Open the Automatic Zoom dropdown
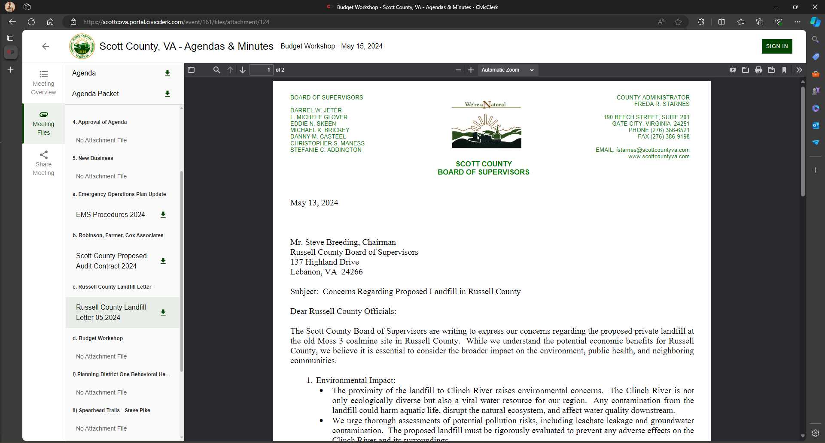 point(508,70)
